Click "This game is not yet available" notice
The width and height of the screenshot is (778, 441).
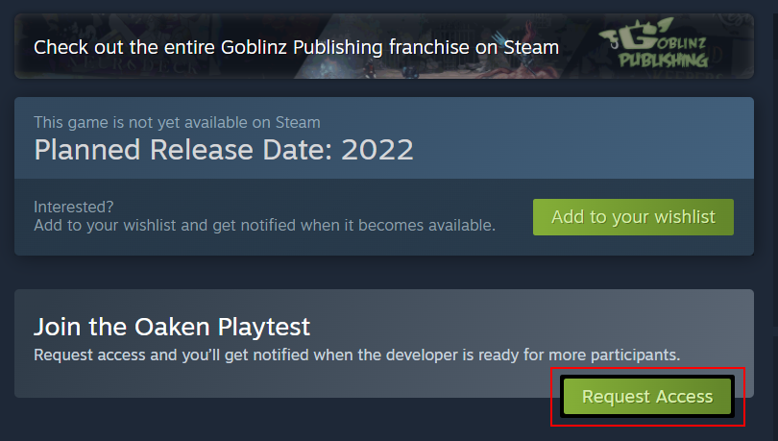tap(177, 122)
